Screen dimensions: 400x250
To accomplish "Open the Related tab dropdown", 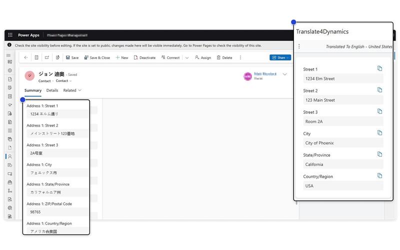I will (x=72, y=90).
